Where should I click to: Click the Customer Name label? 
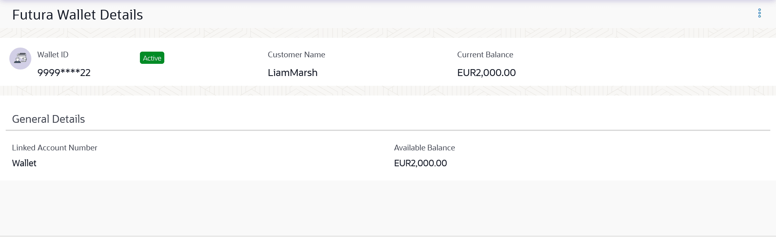(296, 54)
